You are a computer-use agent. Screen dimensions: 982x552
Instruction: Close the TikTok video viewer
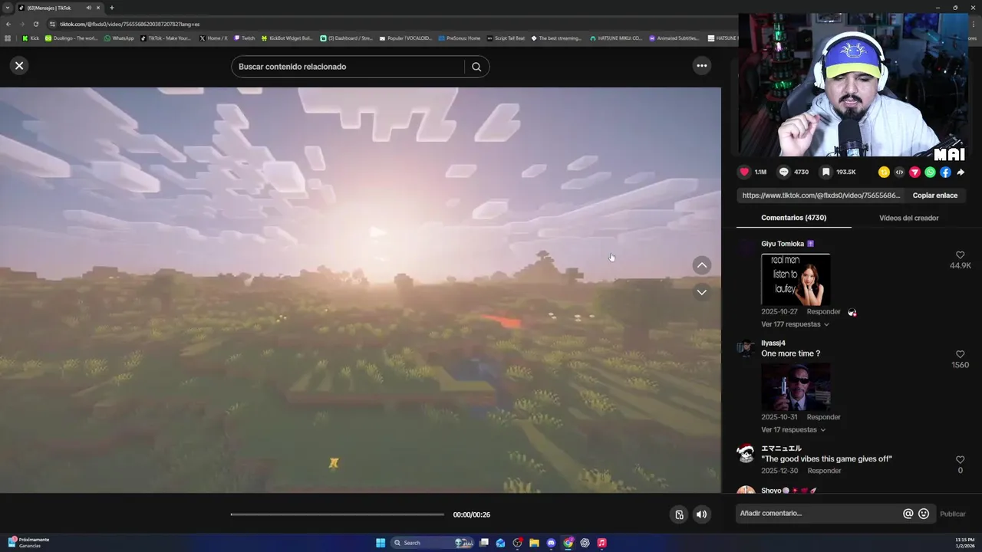point(19,66)
